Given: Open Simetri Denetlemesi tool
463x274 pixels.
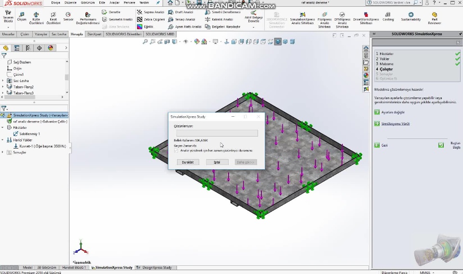Looking at the screenshot, I should [x=223, y=12].
